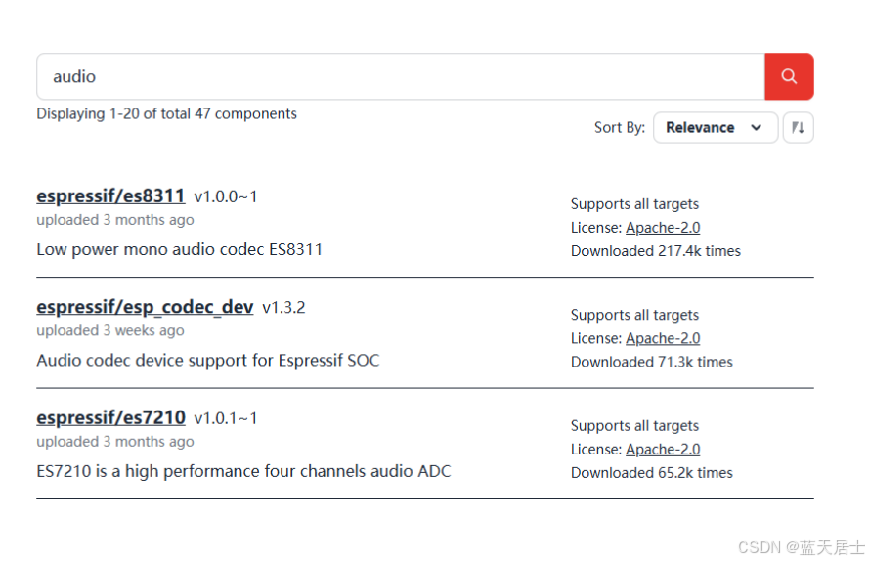Screen dimensions: 869x562
Task: Click the "Downloaded 217.4k times" statistic
Action: [656, 251]
